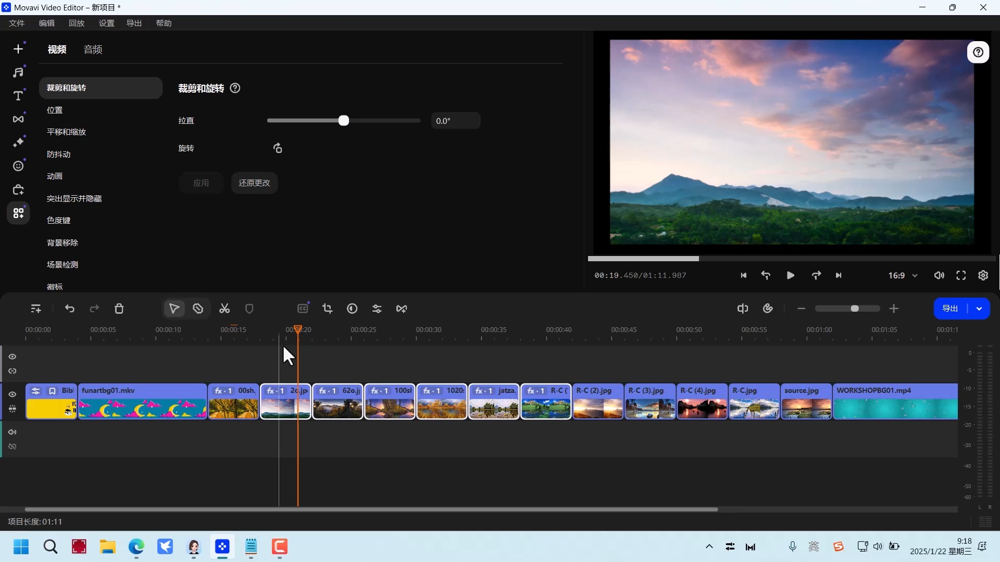Switch to the 音频 tab
This screenshot has height=562, width=1000.
[x=93, y=49]
